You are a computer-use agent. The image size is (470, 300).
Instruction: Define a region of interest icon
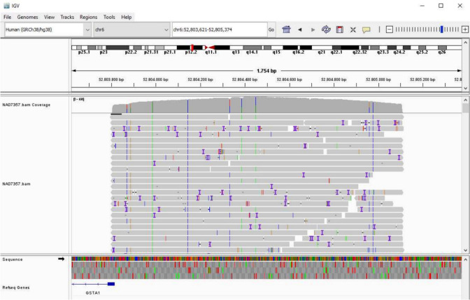click(x=340, y=29)
